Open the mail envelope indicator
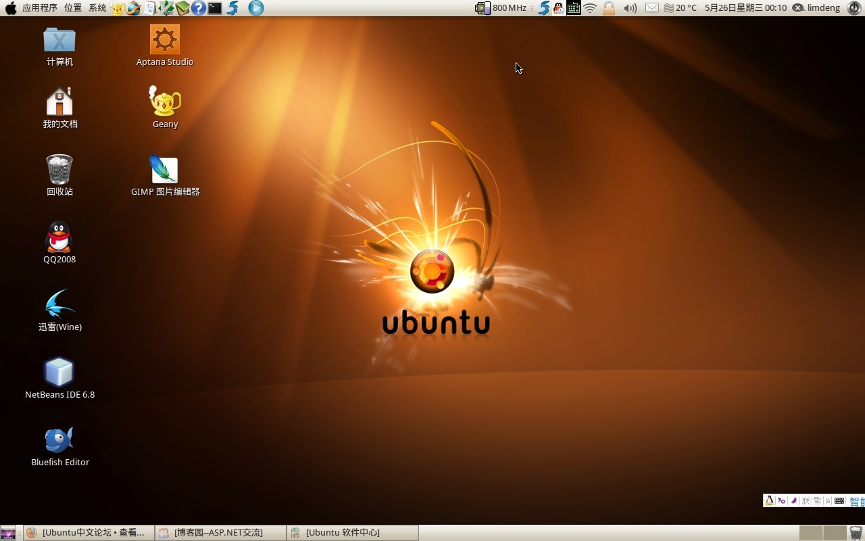 tap(651, 8)
